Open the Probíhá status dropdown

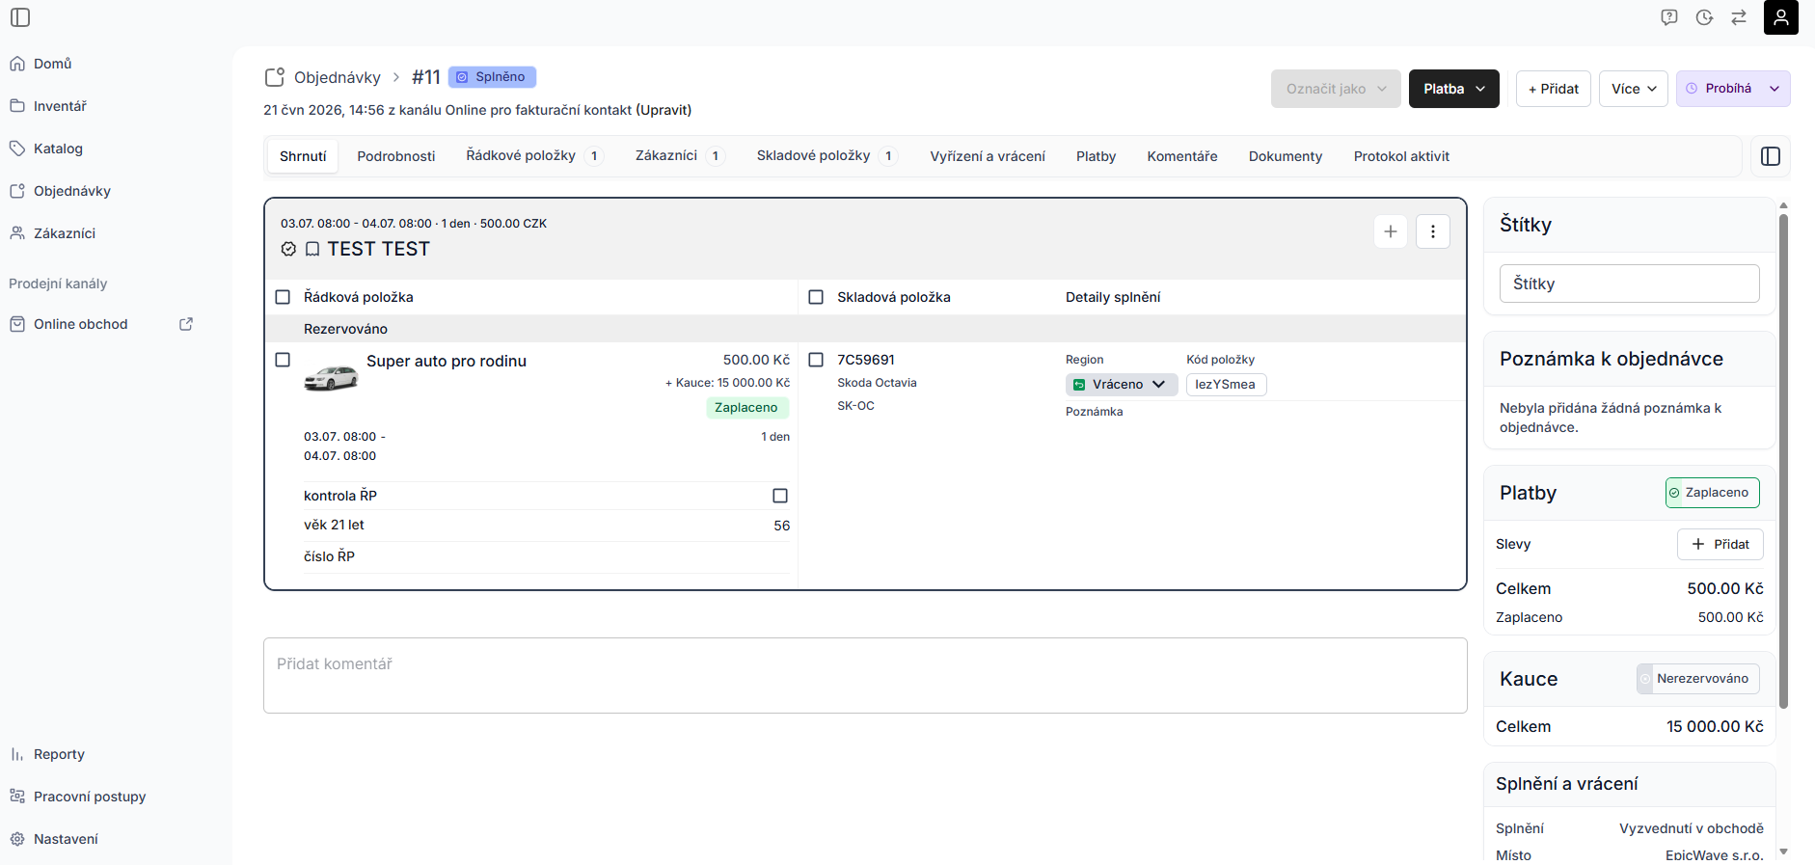tap(1733, 89)
